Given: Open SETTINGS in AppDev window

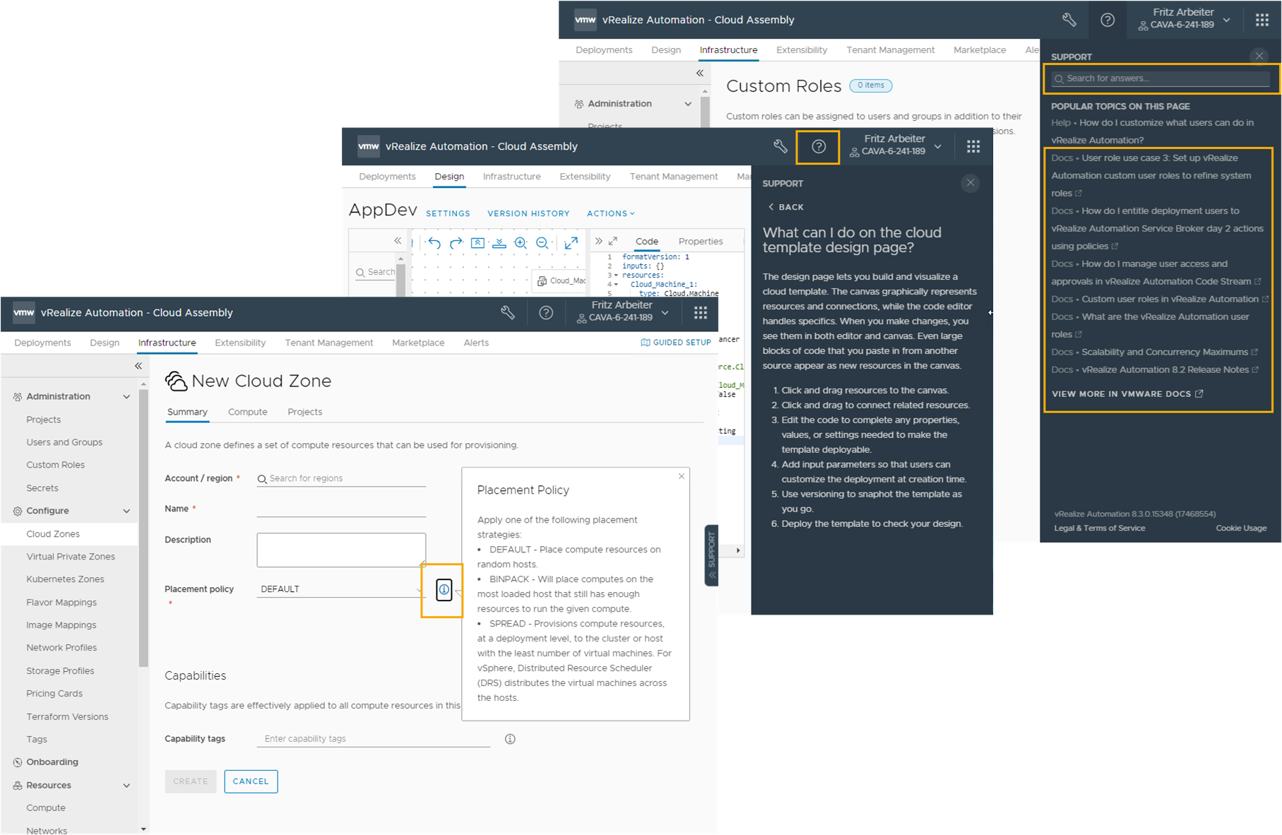Looking at the screenshot, I should [x=448, y=213].
